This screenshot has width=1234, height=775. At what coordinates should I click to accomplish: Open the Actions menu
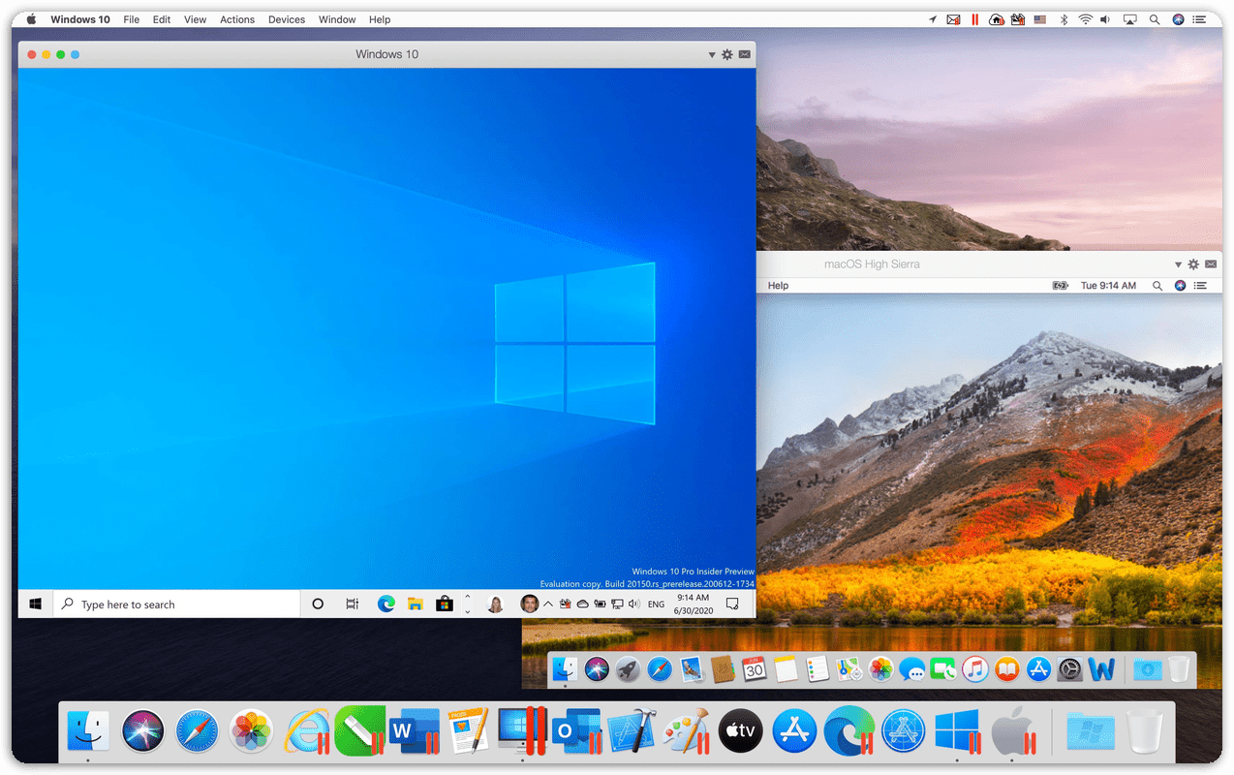point(237,19)
